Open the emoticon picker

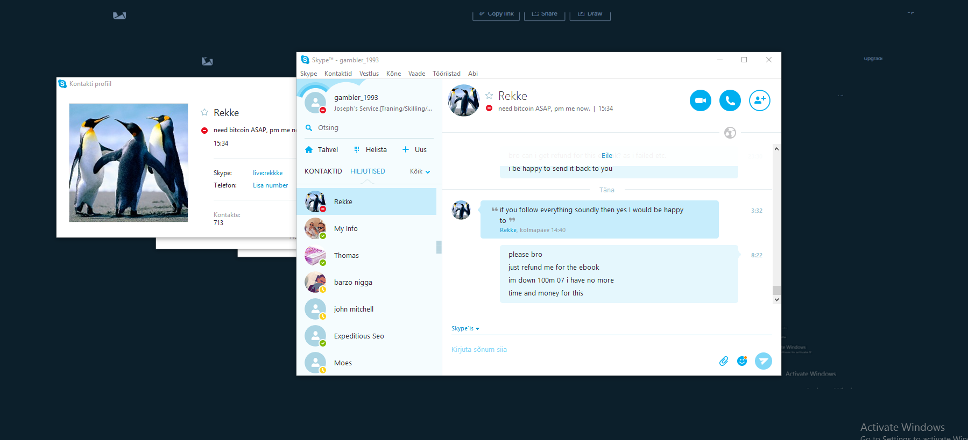click(x=742, y=361)
